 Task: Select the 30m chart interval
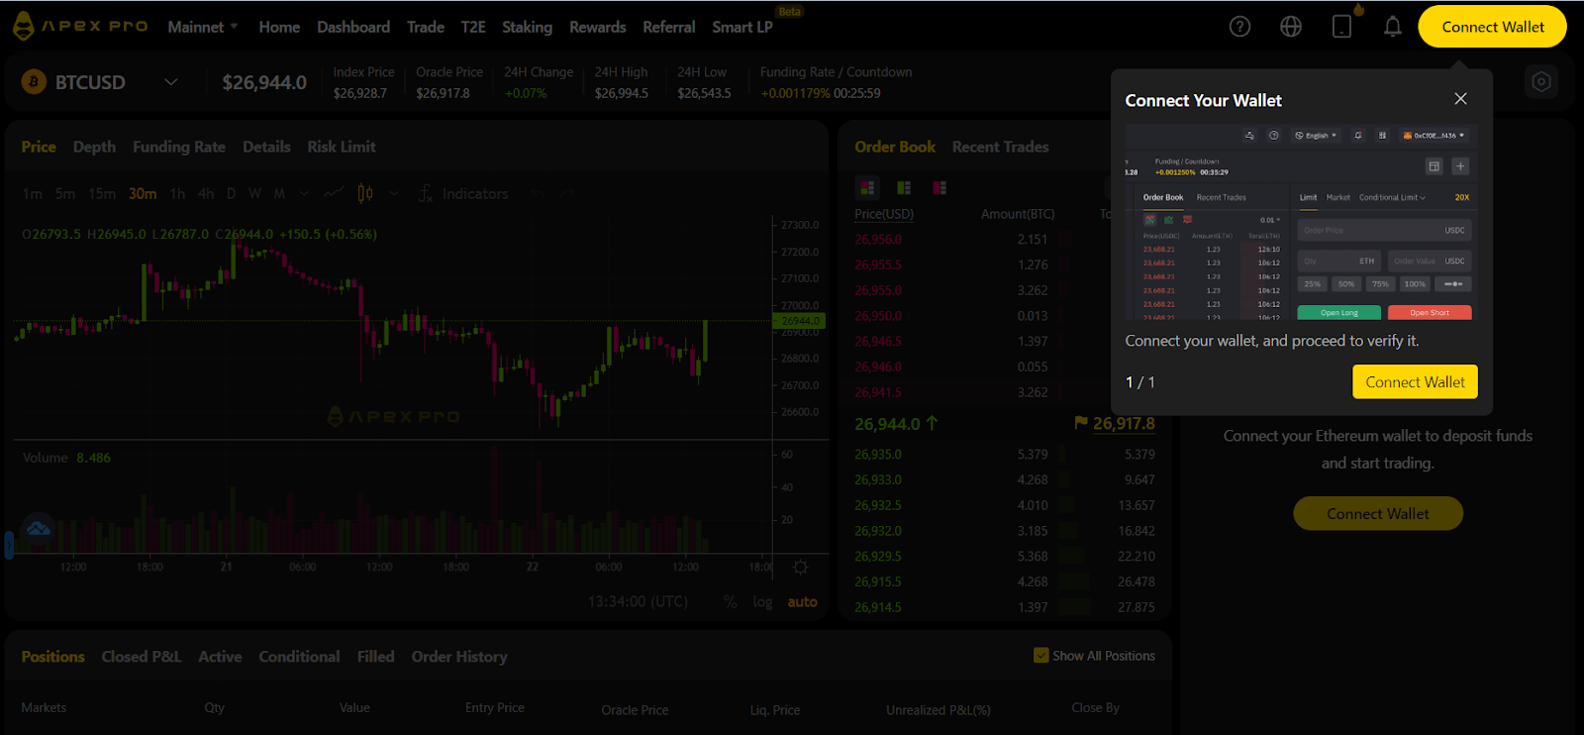pos(143,193)
